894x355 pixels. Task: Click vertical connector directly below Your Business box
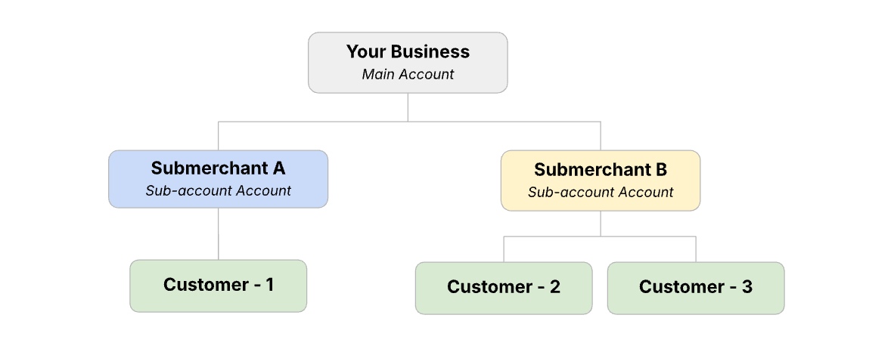[408, 106]
